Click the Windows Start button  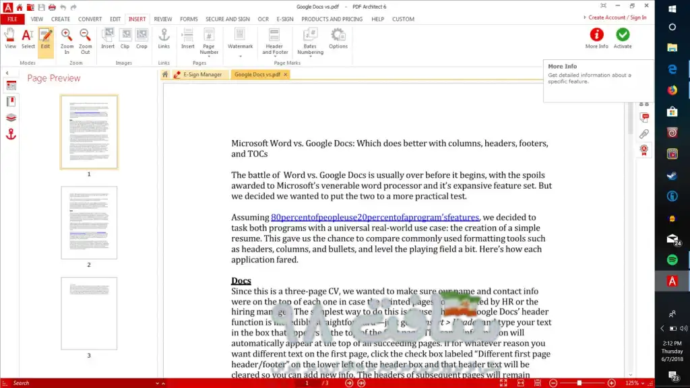click(672, 9)
